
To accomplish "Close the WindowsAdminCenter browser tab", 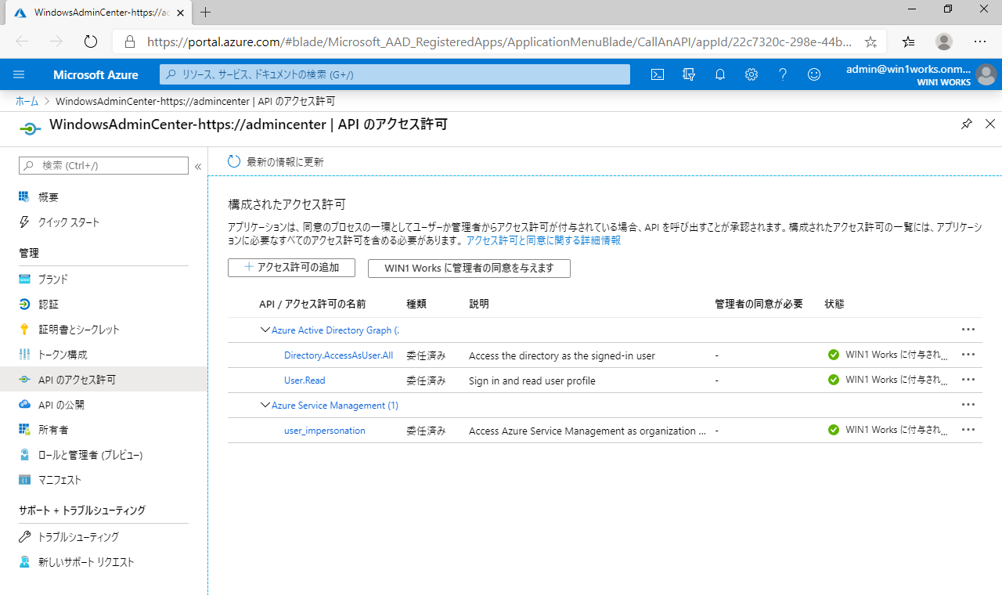I will coord(179,13).
